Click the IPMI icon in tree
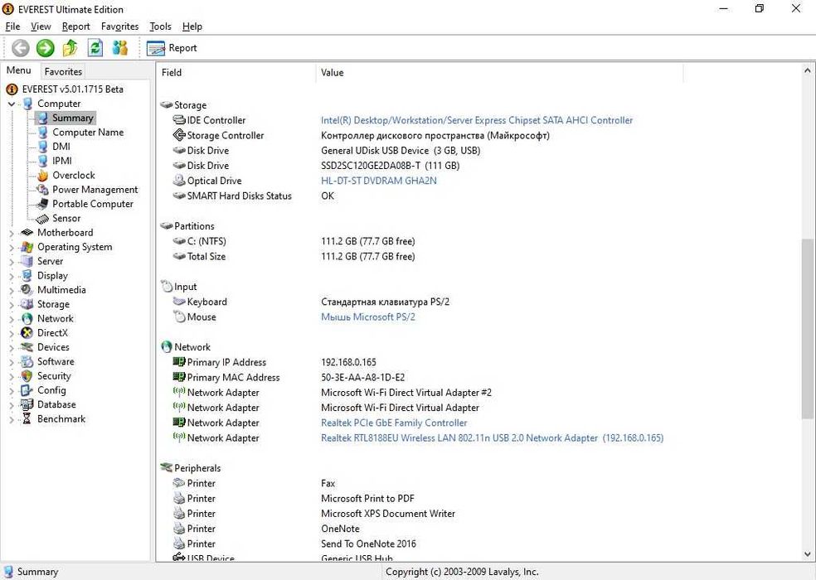The height and width of the screenshot is (580, 816). click(x=42, y=161)
